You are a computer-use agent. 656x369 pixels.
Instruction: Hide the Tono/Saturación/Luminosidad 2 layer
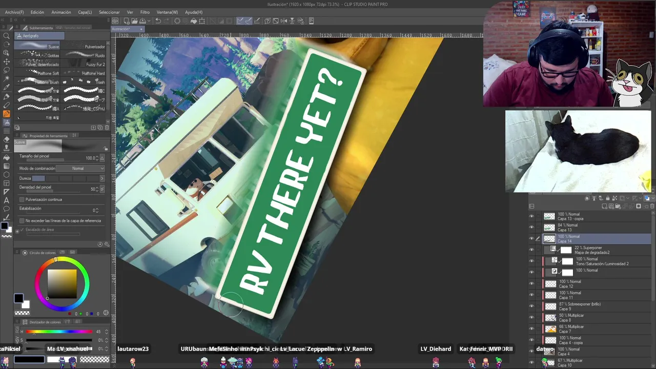531,261
